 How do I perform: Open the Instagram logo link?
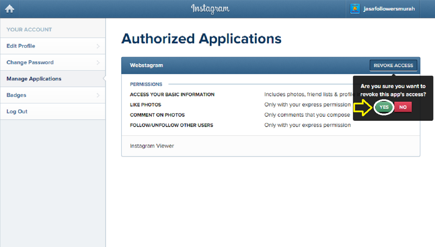coord(210,9)
